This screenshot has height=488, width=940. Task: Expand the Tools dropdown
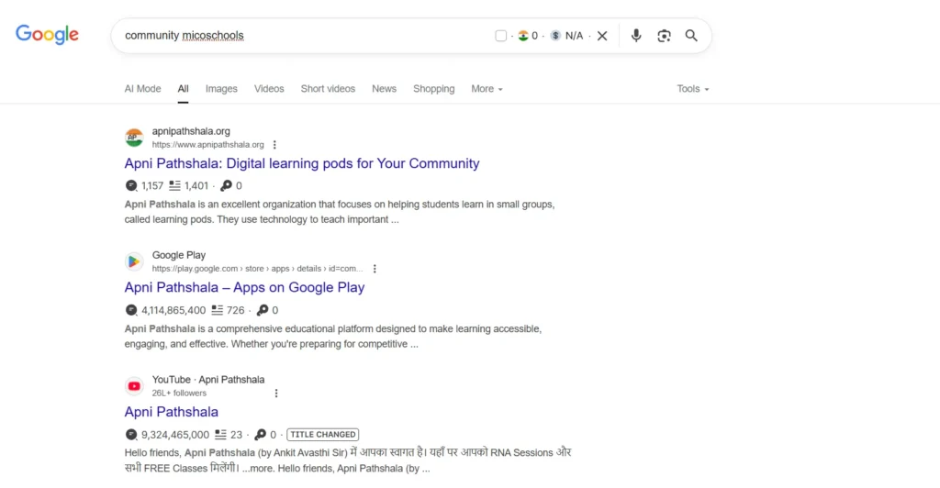(693, 89)
